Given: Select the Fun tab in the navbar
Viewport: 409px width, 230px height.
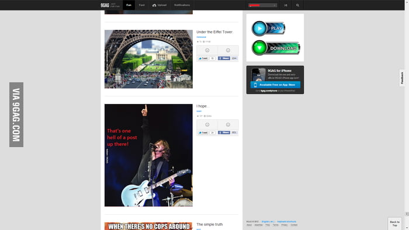Looking at the screenshot, I should coord(129,5).
